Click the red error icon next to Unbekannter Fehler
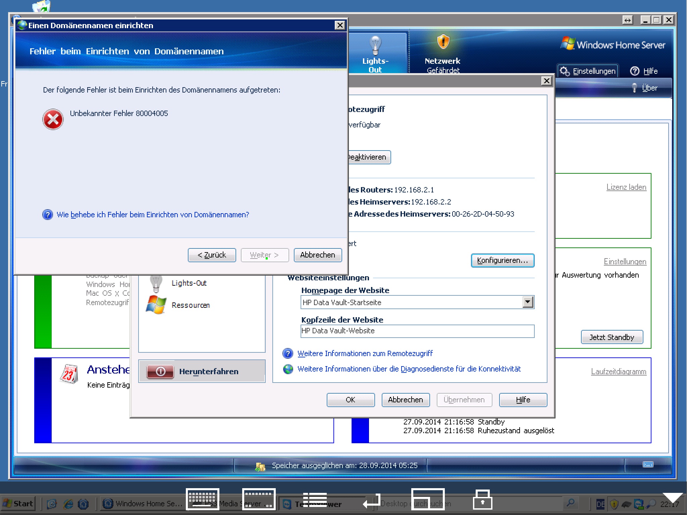This screenshot has width=687, height=515. [53, 119]
